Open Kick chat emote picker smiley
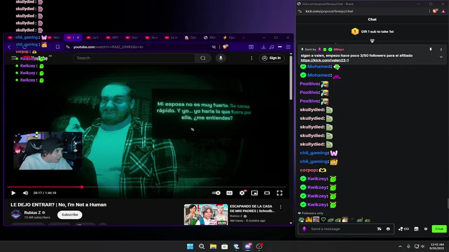This screenshot has height=252, width=449. click(388, 229)
